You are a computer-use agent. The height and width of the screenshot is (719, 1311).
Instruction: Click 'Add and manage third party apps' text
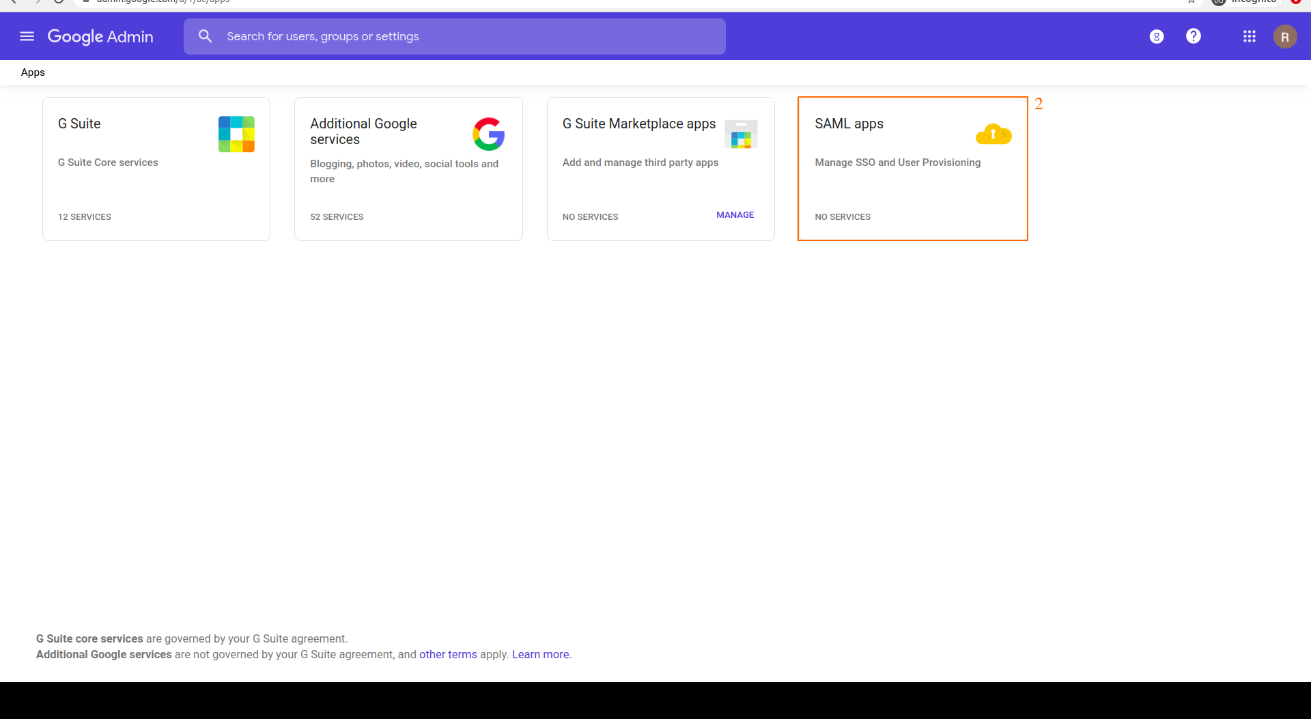pyautogui.click(x=640, y=163)
